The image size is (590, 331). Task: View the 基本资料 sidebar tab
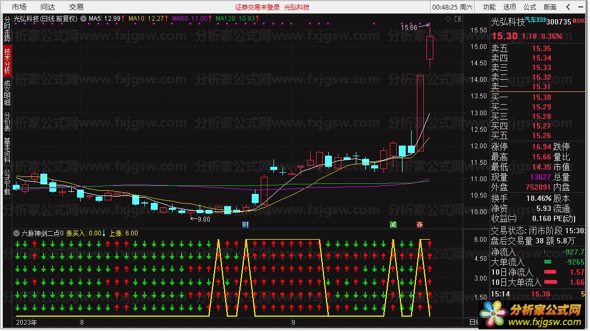pyautogui.click(x=7, y=150)
